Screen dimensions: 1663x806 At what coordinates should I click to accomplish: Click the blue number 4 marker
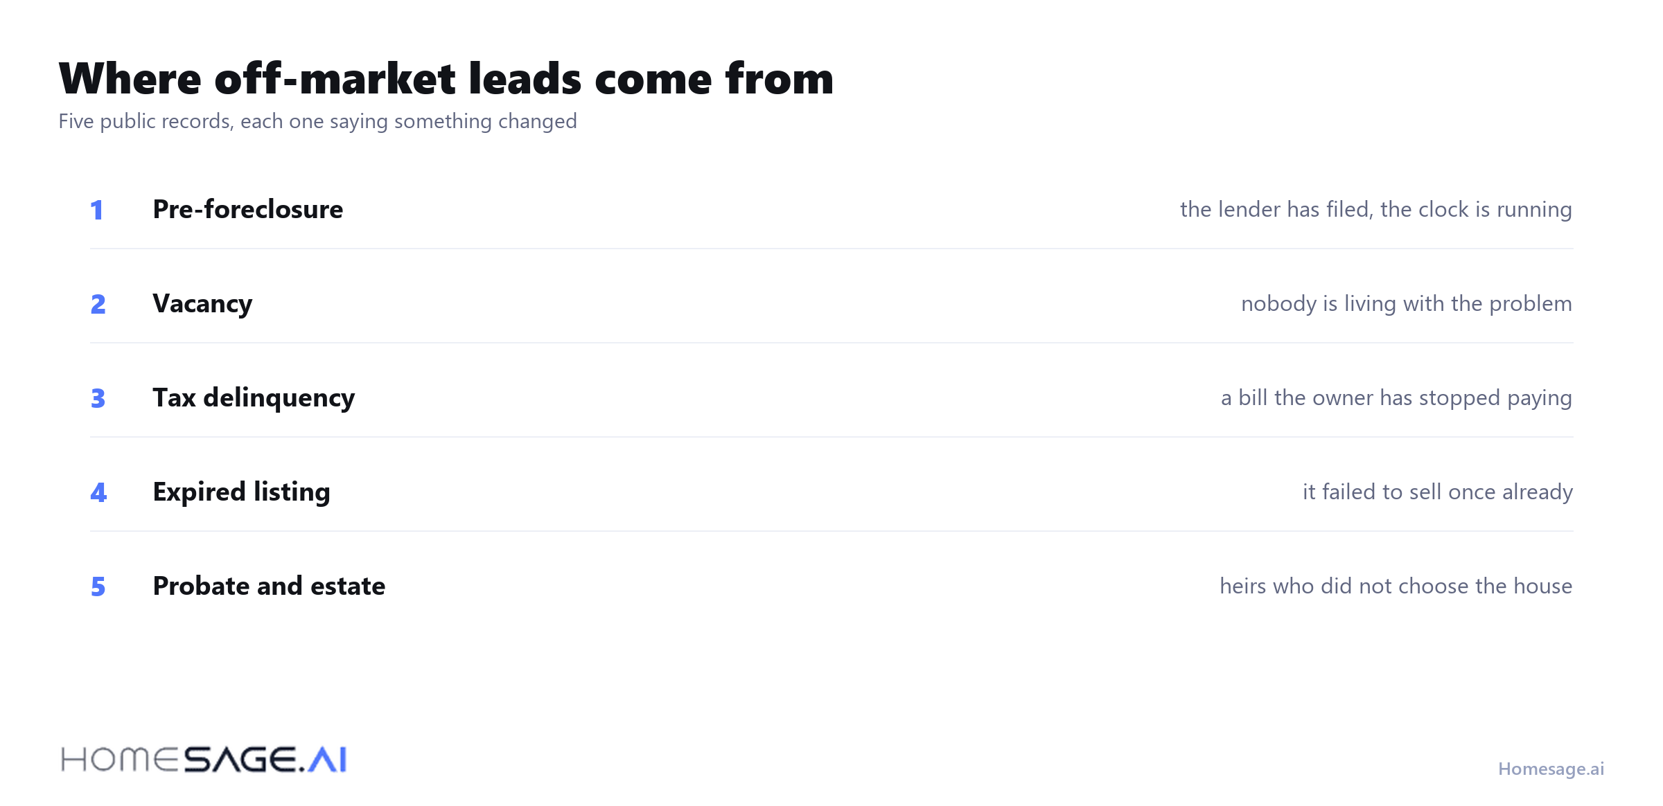98,492
